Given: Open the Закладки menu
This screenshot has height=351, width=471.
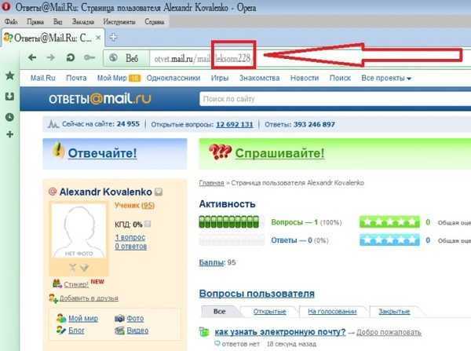Looking at the screenshot, I should click(83, 22).
